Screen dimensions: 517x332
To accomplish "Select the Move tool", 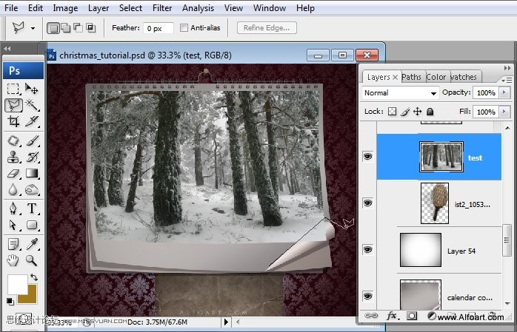I will click(32, 89).
